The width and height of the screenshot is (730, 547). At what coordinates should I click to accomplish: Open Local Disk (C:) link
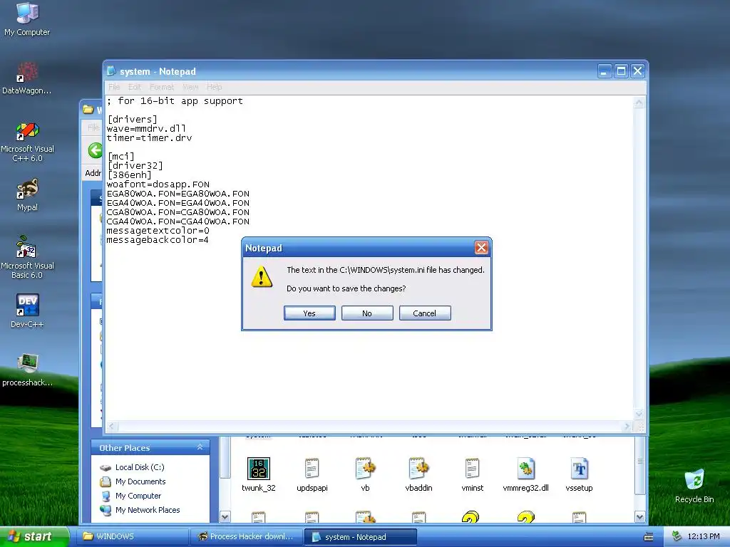(x=140, y=467)
